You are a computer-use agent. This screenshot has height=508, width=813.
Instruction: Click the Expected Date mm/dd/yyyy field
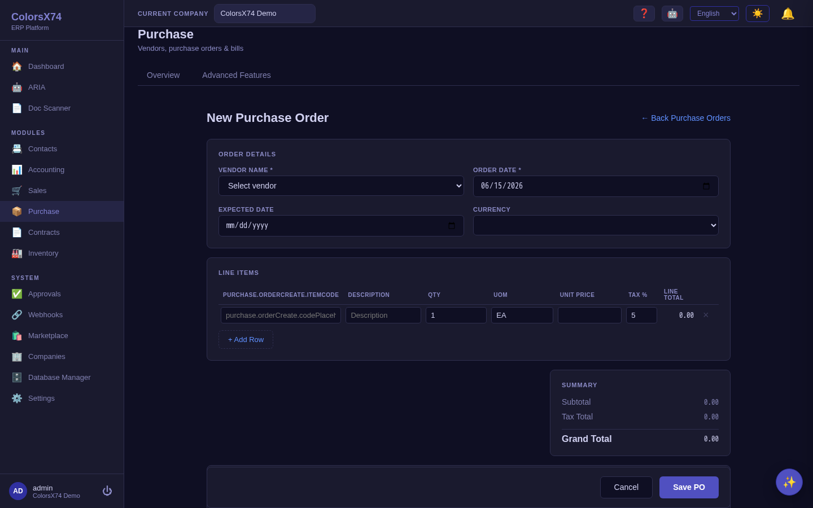[x=341, y=226]
